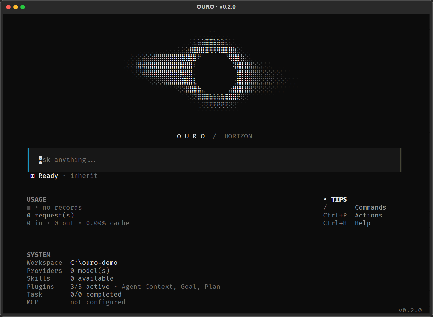
Task: Click the 'Actions' tip entry
Action: pos(369,215)
